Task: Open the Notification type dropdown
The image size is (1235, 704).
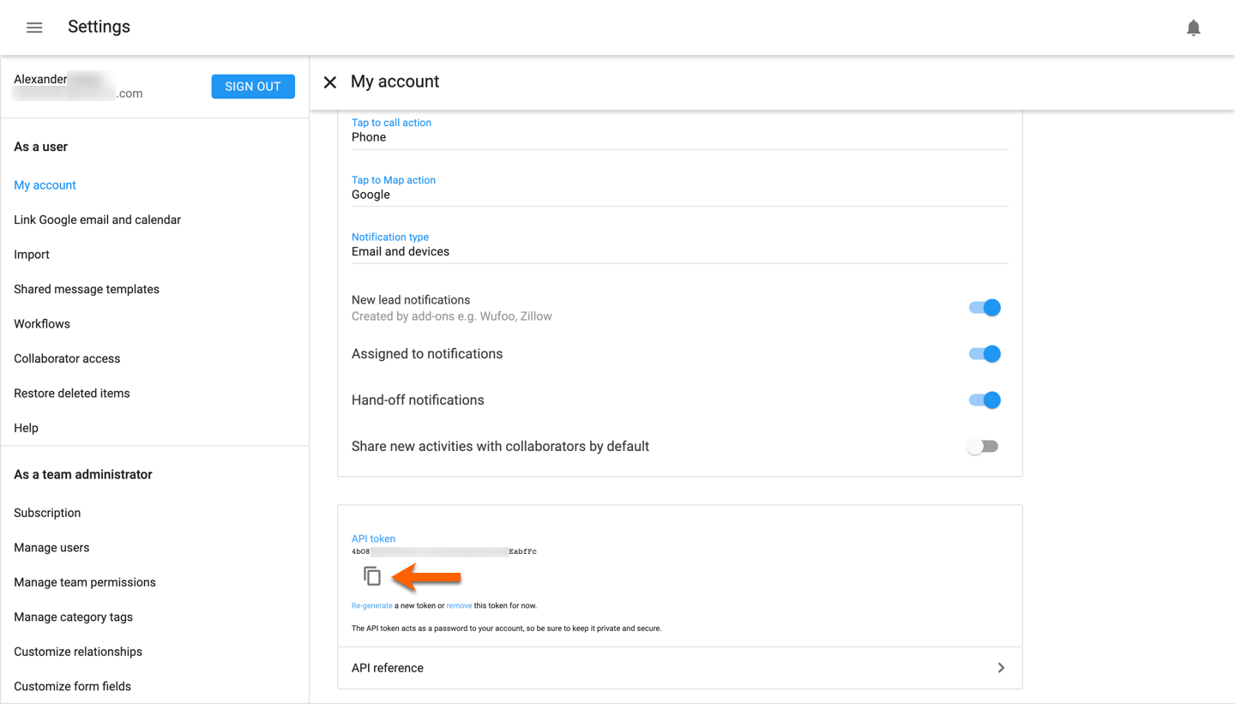Action: point(679,252)
